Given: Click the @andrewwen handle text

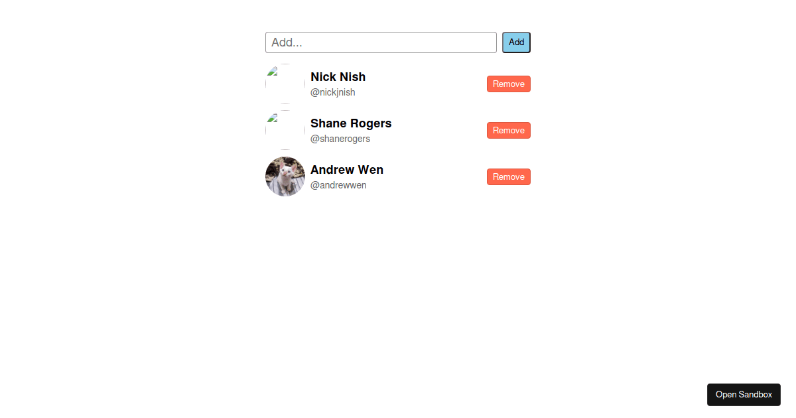Looking at the screenshot, I should point(338,185).
